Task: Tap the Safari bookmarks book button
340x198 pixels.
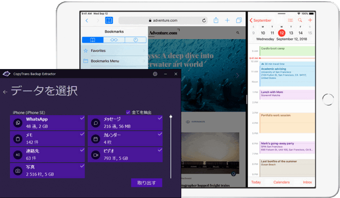Action: 109,20
